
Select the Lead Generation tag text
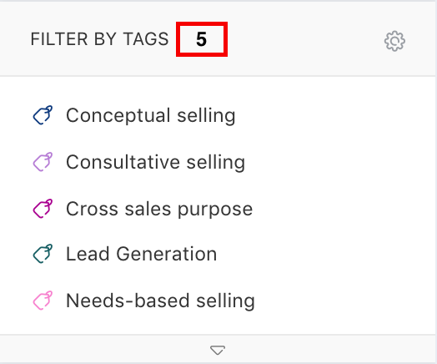pos(141,254)
